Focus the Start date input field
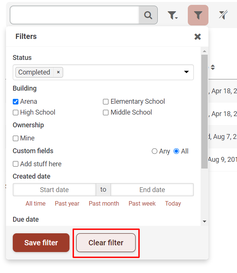The width and height of the screenshot is (237, 273). tap(54, 189)
